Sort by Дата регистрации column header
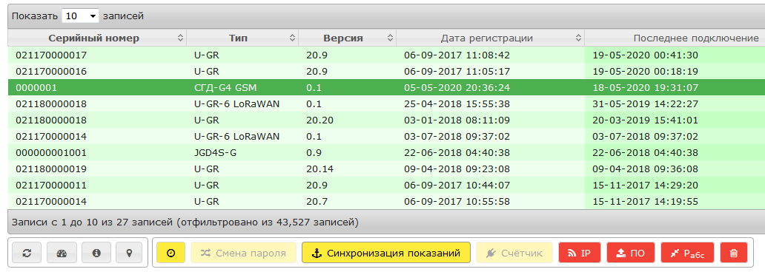 coord(490,38)
